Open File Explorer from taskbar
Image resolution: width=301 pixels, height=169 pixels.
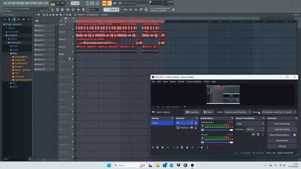pos(158,165)
